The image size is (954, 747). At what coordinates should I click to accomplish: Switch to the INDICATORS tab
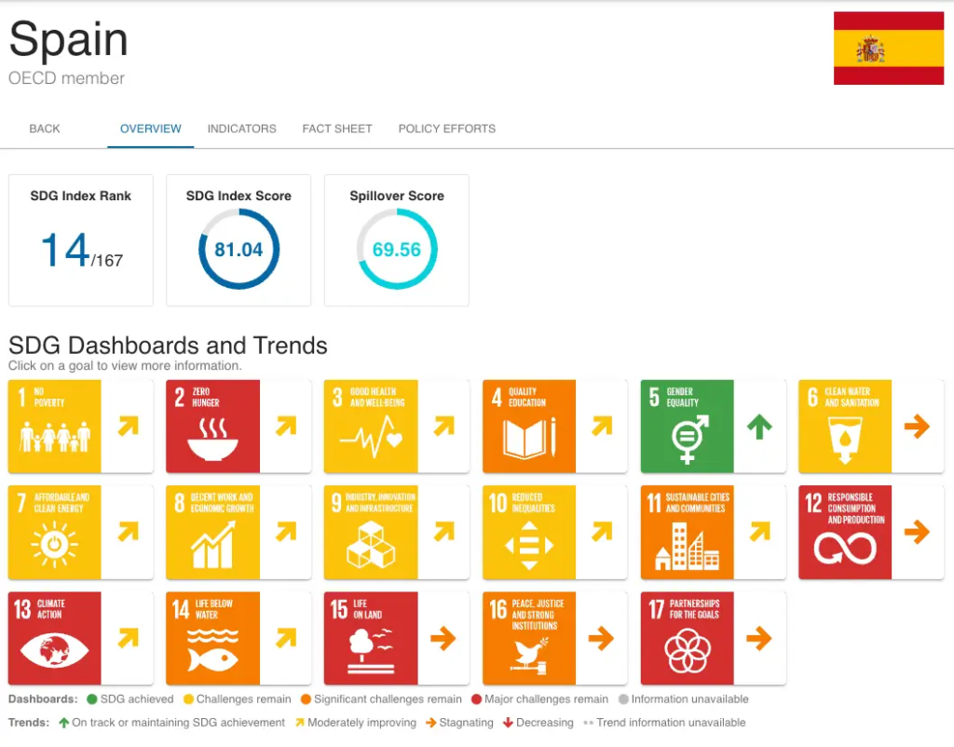pos(241,129)
